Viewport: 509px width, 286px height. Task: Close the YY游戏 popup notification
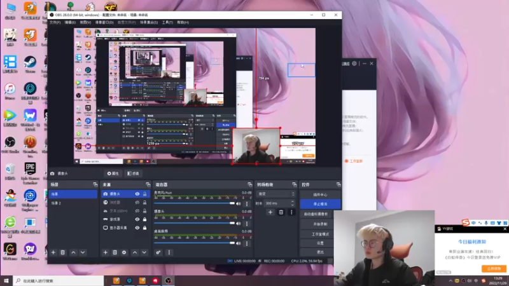coord(505,229)
